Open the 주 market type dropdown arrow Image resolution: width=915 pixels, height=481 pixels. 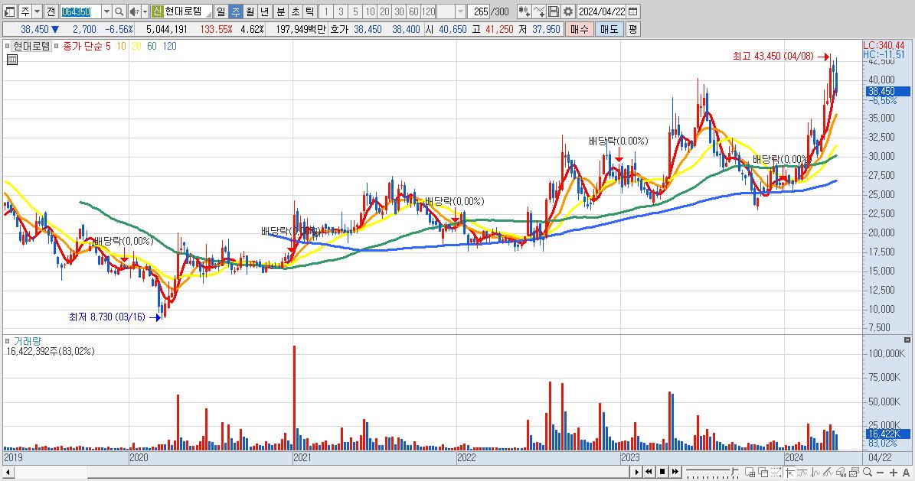[x=38, y=11]
